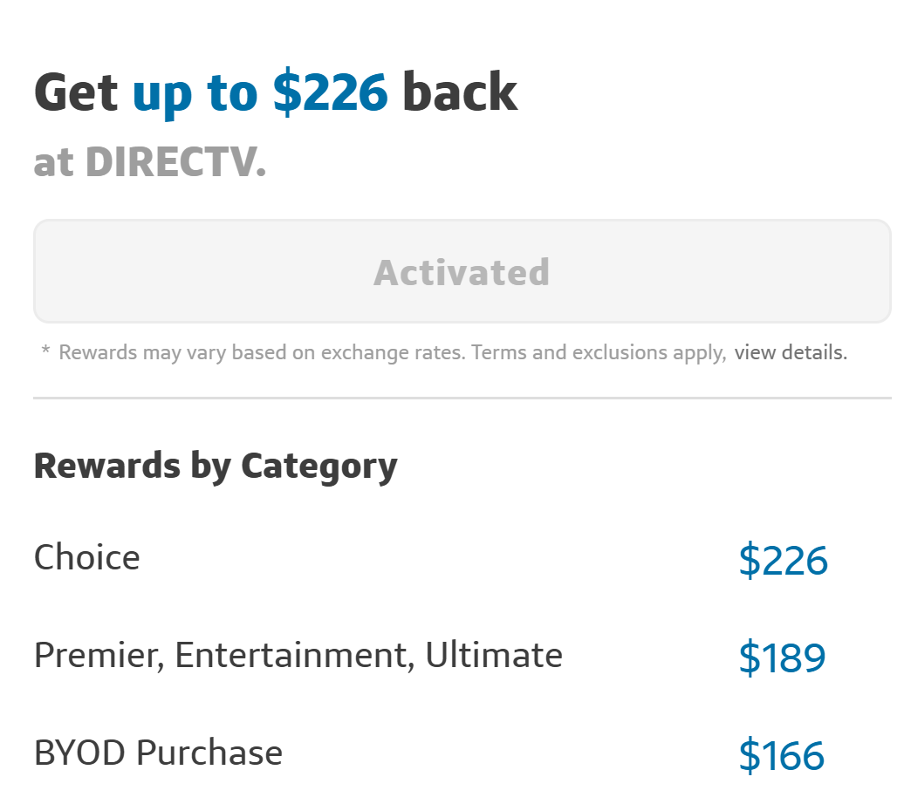This screenshot has width=904, height=804.
Task: Click the disabled Activated button
Action: pyautogui.click(x=462, y=271)
